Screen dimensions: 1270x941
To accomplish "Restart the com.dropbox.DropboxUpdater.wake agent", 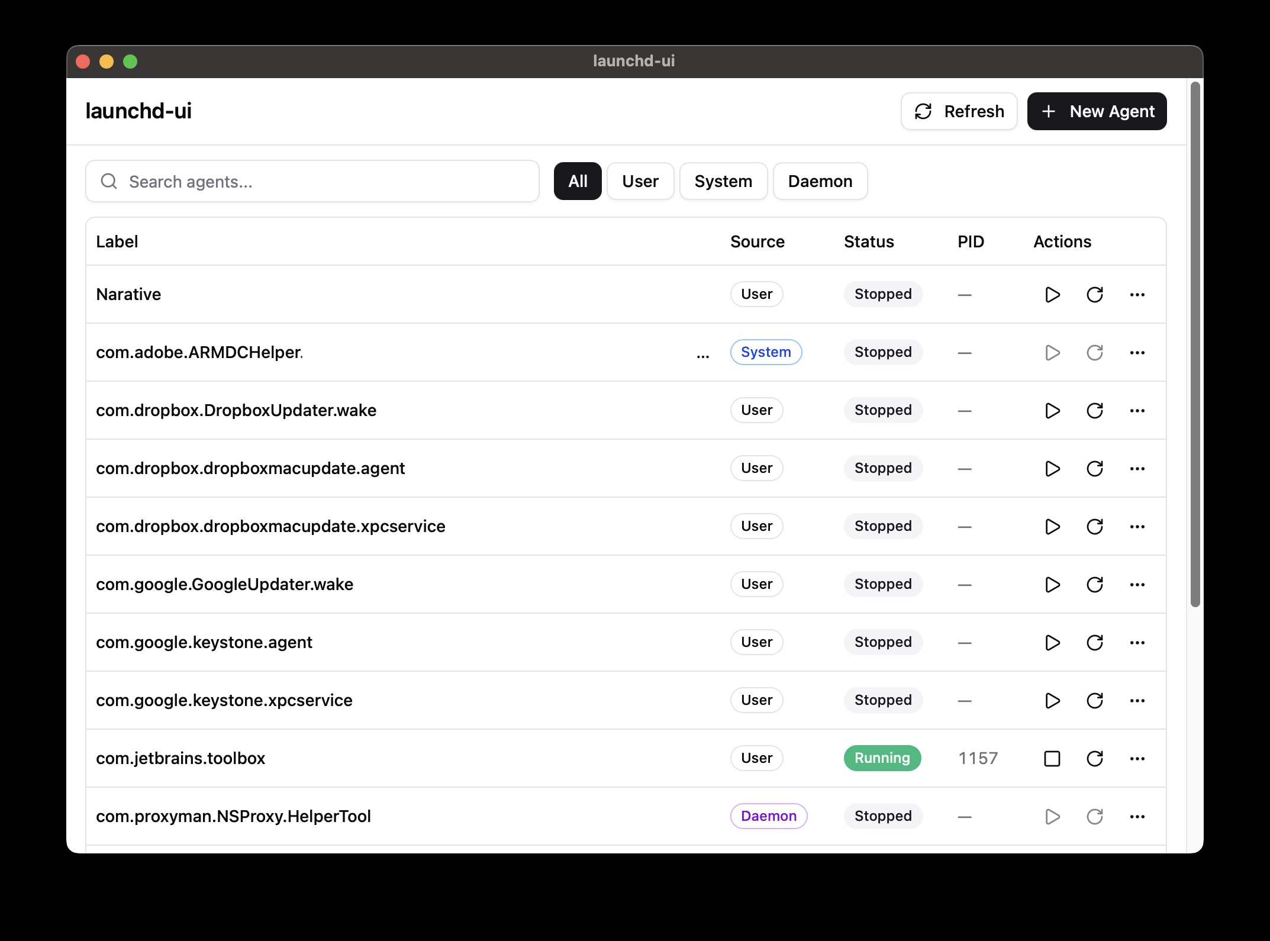I will point(1094,410).
